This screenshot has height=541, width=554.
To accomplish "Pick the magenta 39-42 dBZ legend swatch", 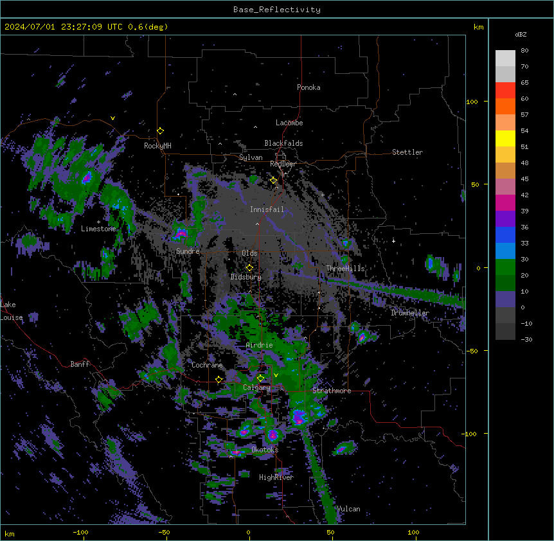I will point(505,202).
